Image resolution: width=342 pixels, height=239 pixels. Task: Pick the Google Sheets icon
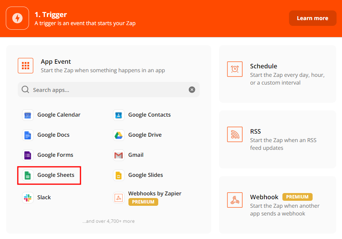[27, 175]
